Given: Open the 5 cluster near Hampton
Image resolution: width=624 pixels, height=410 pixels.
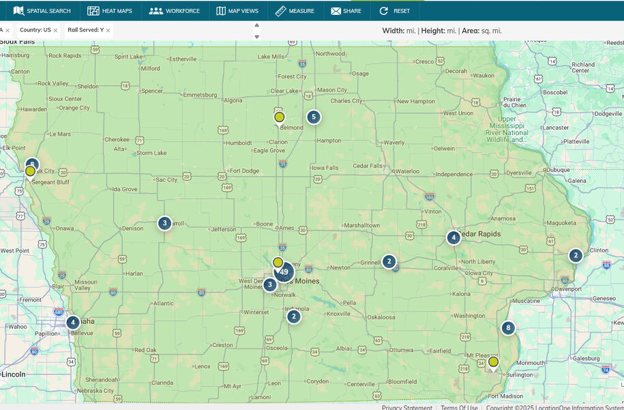Looking at the screenshot, I should 314,117.
